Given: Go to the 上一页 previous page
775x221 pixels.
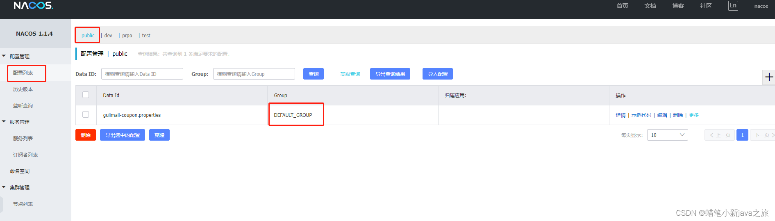Looking at the screenshot, I should (720, 135).
